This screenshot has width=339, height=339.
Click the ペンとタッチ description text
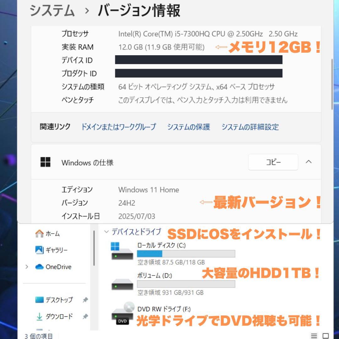[x=203, y=100]
